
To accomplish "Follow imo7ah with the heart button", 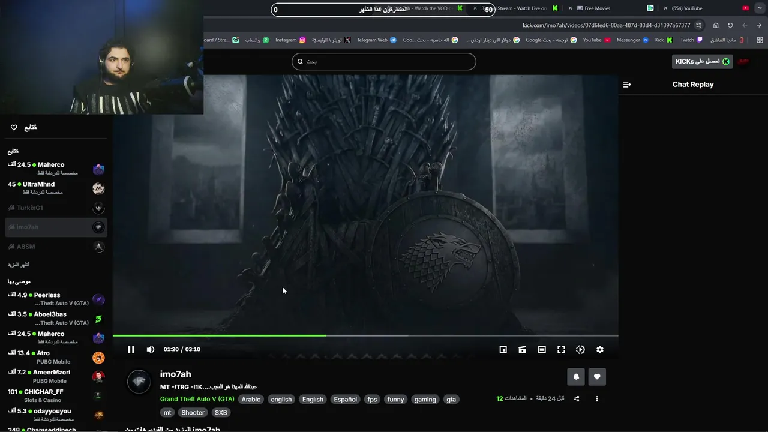I will click(x=597, y=377).
